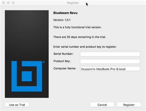Click the 'Bluebeam Revu' heading text
This screenshot has width=146, height=111.
[65, 13]
